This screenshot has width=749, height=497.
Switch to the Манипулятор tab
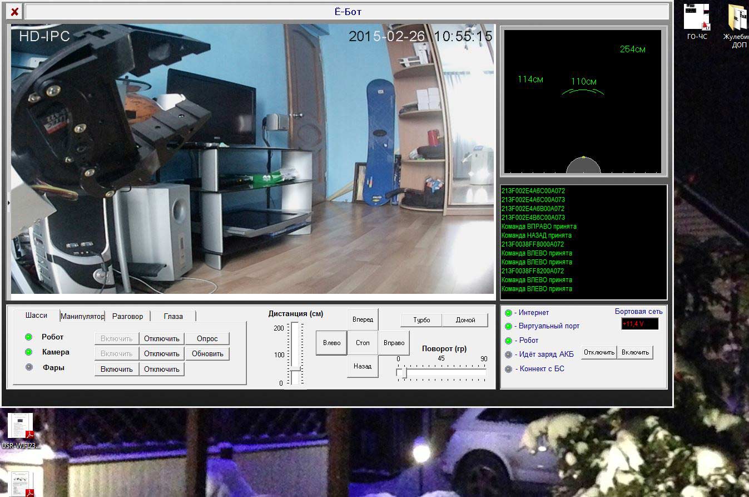click(x=82, y=316)
